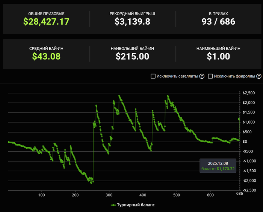Click record win value $3,139.8

132,22
